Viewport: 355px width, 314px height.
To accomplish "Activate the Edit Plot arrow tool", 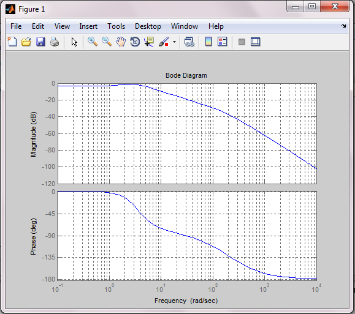I will point(74,42).
